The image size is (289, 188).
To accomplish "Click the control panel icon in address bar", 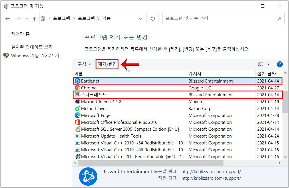I will (43, 18).
